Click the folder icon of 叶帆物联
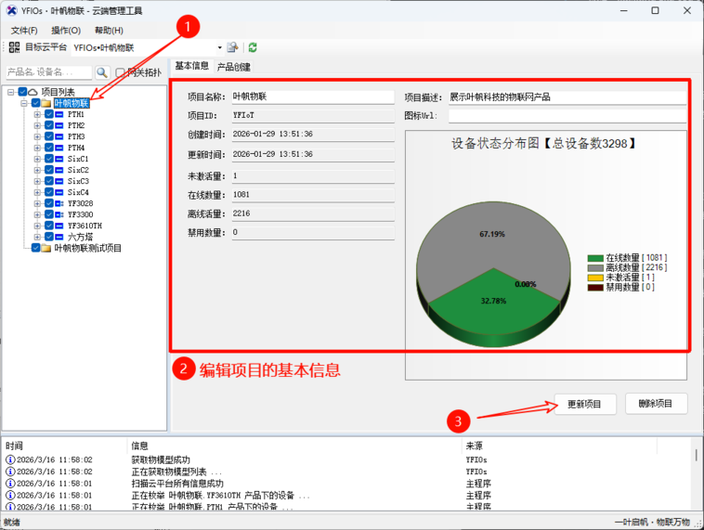The image size is (704, 530). click(46, 103)
